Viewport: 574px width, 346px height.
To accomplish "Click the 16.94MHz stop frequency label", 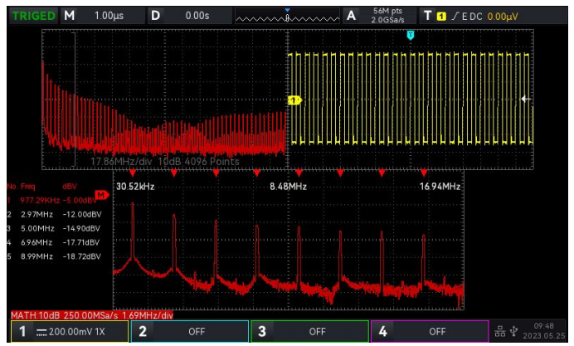I will (x=440, y=187).
